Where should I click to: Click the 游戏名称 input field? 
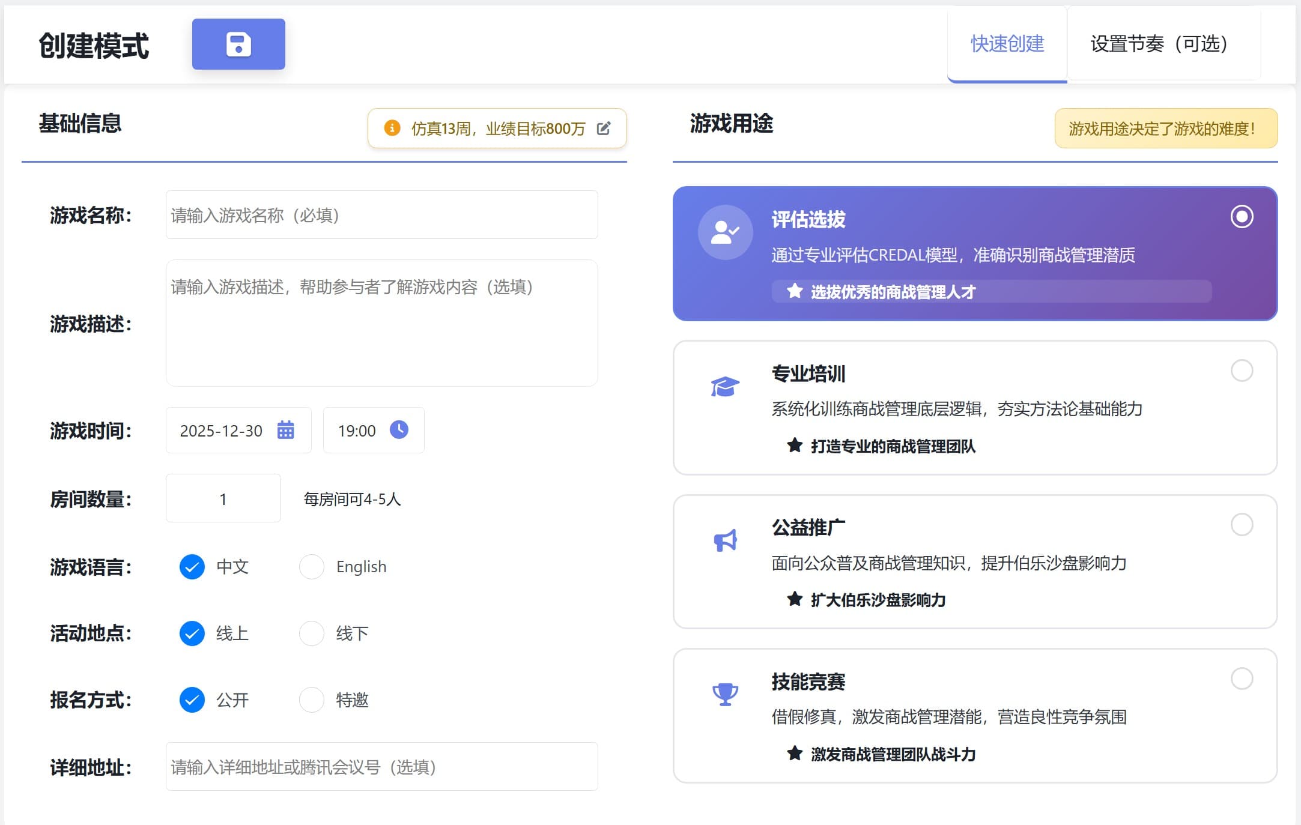(x=381, y=214)
